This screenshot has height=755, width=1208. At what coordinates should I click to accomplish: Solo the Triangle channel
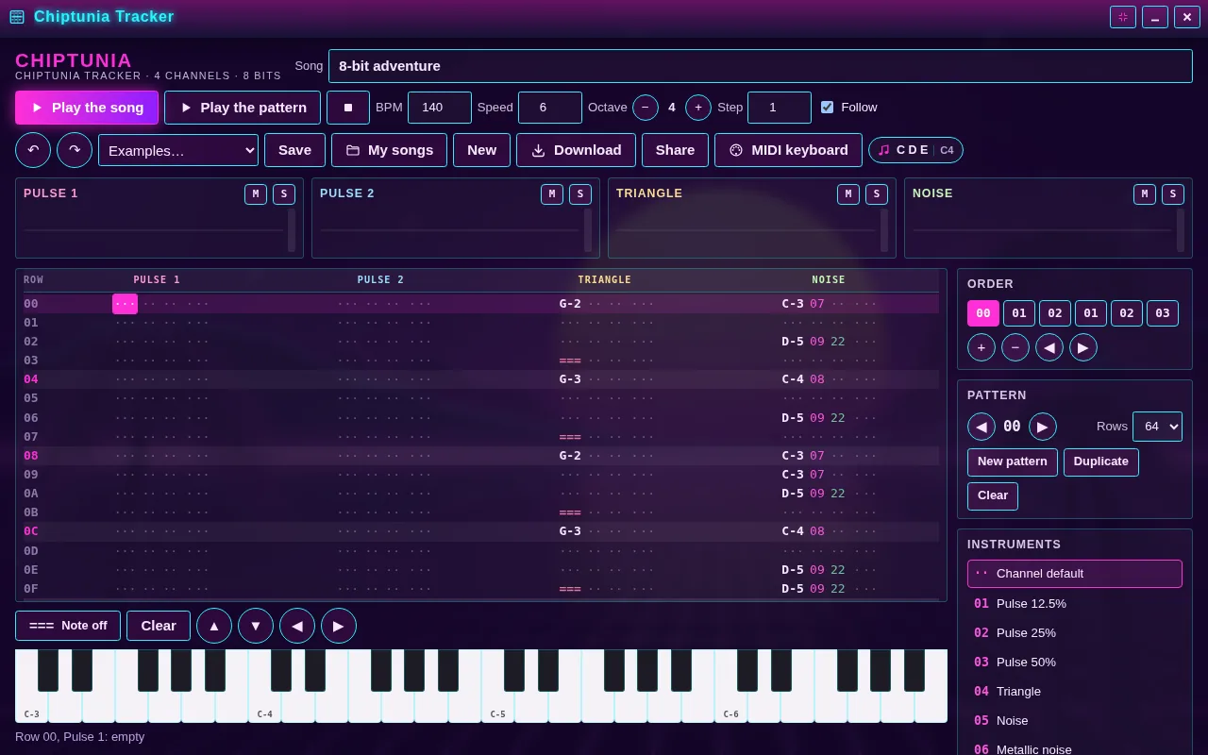point(877,194)
